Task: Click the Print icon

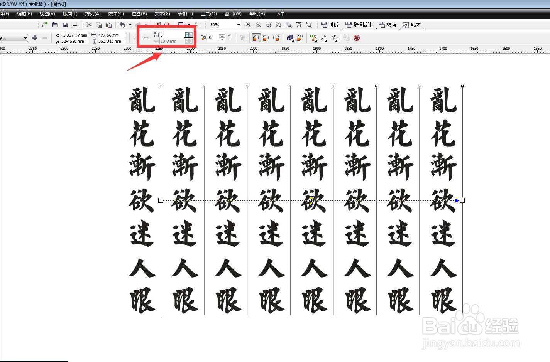Action: pyautogui.click(x=75, y=25)
